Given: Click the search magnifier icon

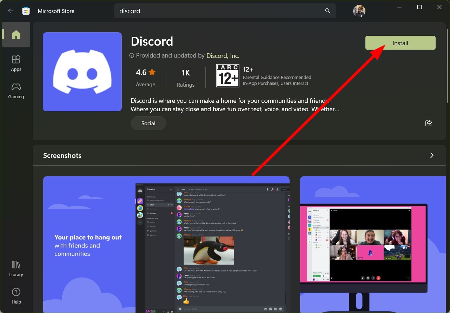Looking at the screenshot, I should pyautogui.click(x=327, y=11).
